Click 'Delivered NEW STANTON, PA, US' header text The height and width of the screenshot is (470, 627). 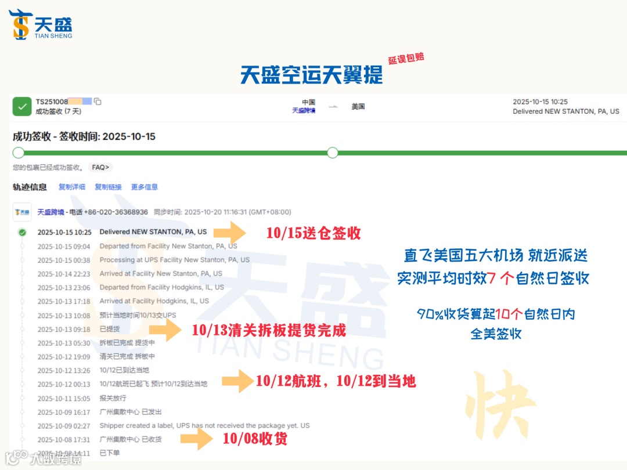pyautogui.click(x=566, y=111)
